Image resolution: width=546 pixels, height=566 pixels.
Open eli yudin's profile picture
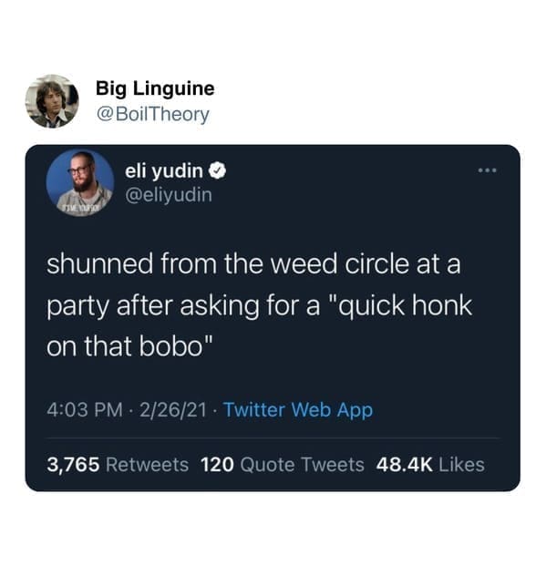80,182
